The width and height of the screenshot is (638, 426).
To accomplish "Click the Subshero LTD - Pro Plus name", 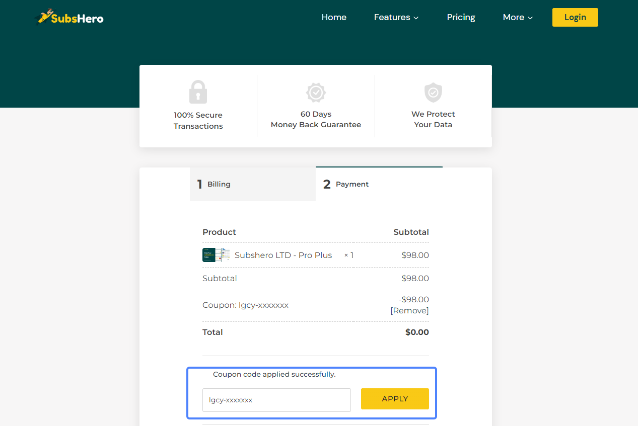I will 283,255.
